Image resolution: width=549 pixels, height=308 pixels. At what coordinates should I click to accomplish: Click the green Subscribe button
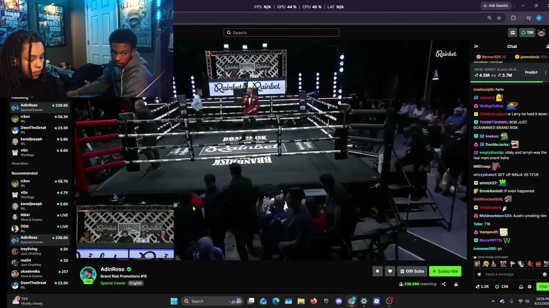pyautogui.click(x=445, y=271)
